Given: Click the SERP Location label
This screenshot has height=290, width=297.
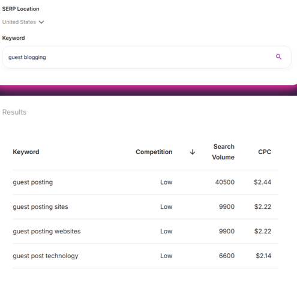Looking at the screenshot, I should click(x=20, y=9).
